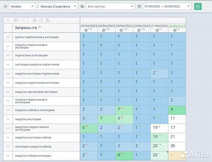
Task: Click the sort arrows icon in table toolbar
Action: (x=8, y=20)
